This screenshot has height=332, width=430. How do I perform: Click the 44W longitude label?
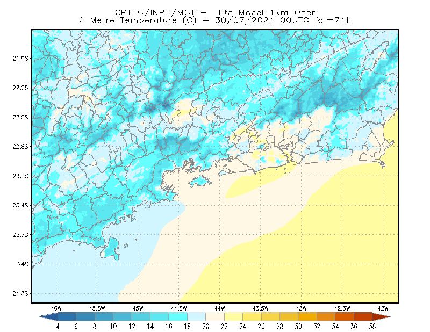click(220, 308)
